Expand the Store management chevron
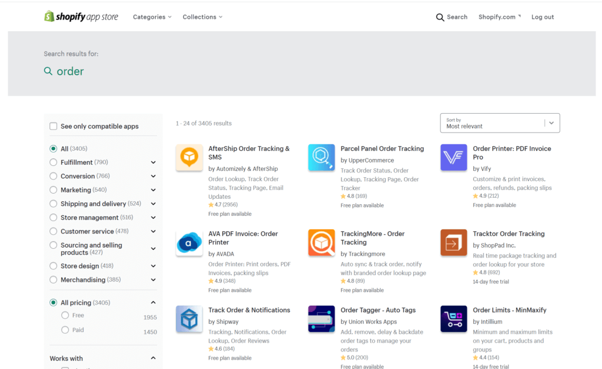This screenshot has width=602, height=369. click(153, 218)
